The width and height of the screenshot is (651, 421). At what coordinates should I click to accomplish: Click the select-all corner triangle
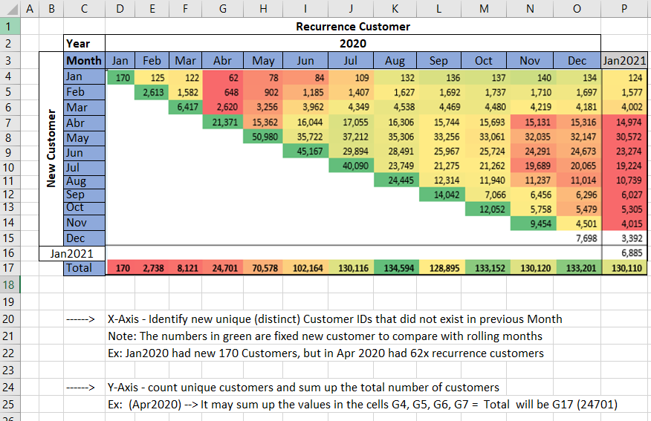(x=9, y=9)
